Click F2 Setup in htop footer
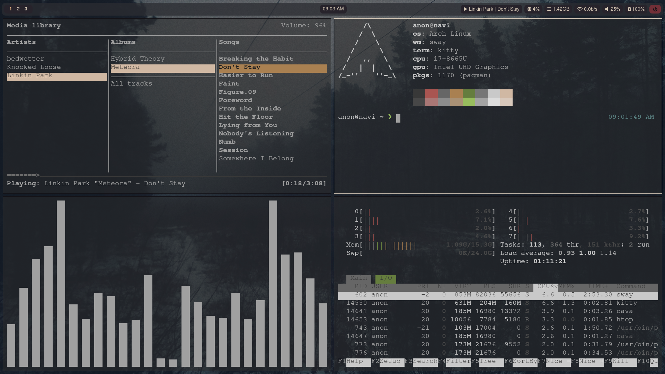The height and width of the screenshot is (374, 665). (388, 362)
